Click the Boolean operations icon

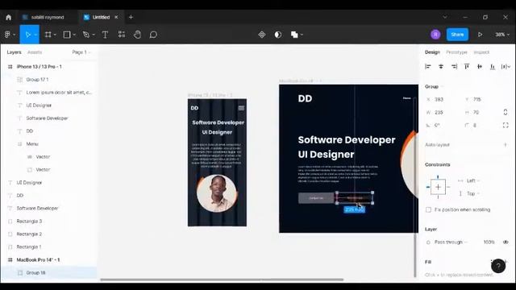pyautogui.click(x=294, y=35)
